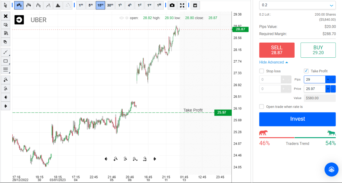
Task: Click the 28.87 current price tag
Action: click(x=240, y=29)
